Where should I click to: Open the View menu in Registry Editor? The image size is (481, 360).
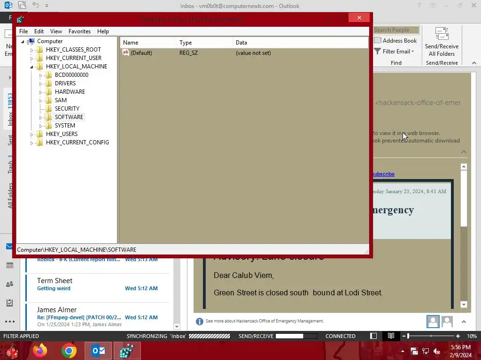(x=56, y=31)
